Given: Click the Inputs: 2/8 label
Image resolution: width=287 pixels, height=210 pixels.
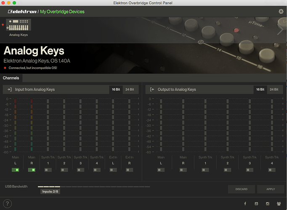Looking at the screenshot, I should (x=50, y=192).
